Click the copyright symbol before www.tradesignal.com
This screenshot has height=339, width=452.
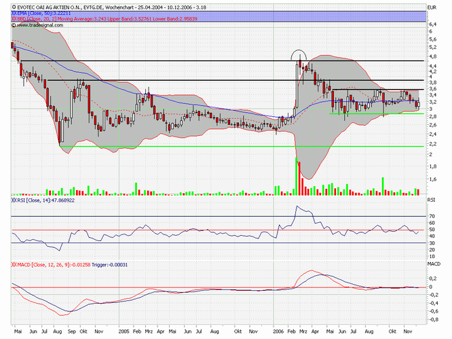(14, 25)
